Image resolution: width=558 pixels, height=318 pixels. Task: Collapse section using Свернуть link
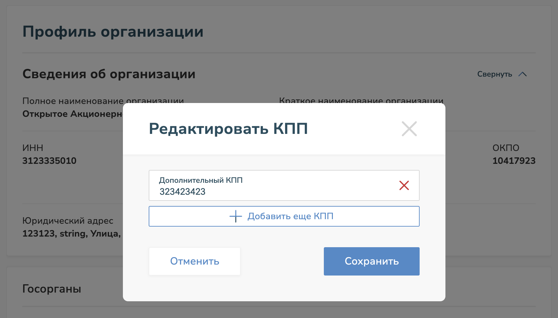point(495,74)
